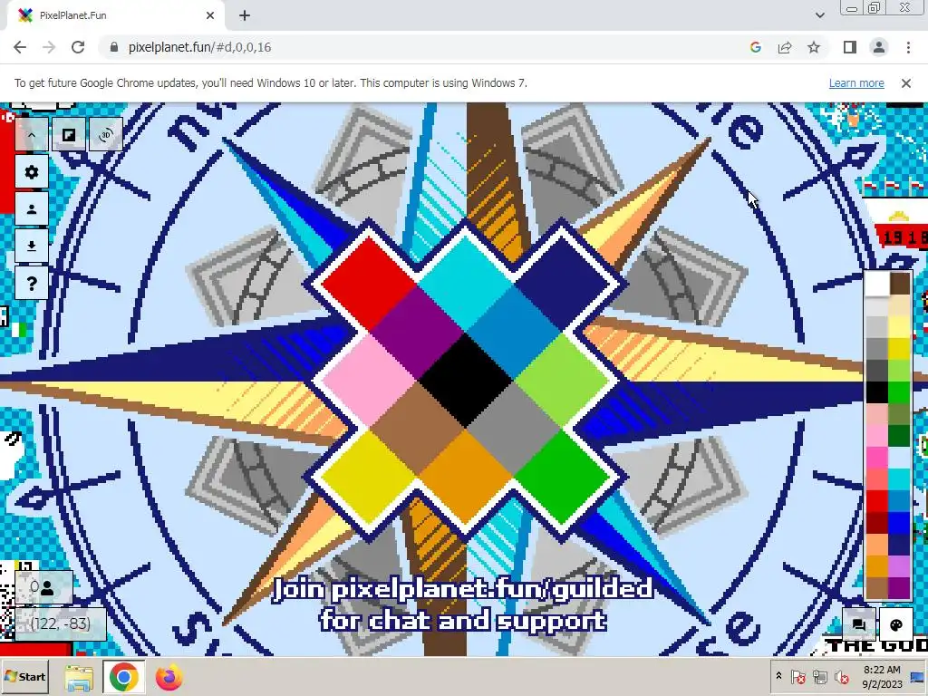Select the black palette swatch
The image size is (928, 696).
click(877, 392)
